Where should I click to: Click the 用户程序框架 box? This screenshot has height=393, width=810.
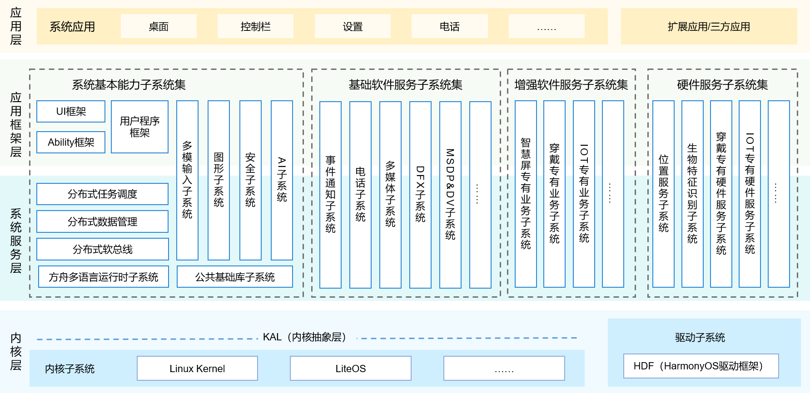(x=139, y=127)
